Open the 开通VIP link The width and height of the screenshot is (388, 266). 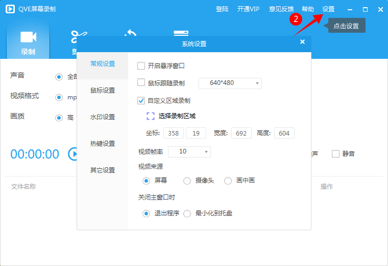[x=248, y=9]
